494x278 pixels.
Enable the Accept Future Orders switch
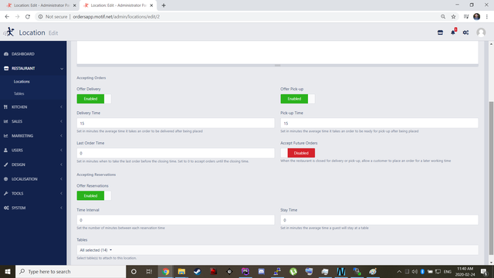coord(298,153)
